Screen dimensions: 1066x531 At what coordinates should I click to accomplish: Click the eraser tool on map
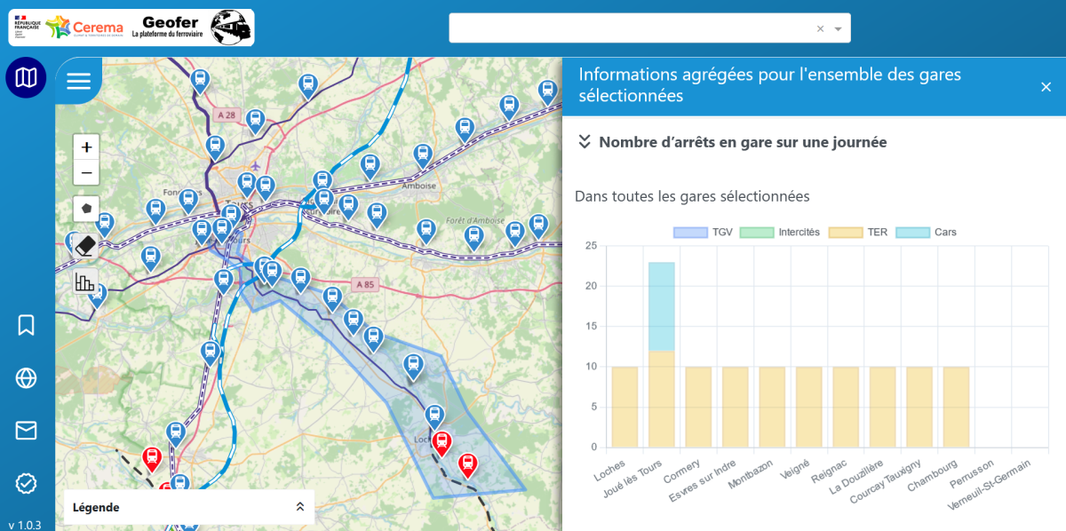85,246
